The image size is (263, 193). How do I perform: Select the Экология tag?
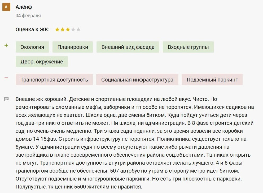click(x=32, y=47)
